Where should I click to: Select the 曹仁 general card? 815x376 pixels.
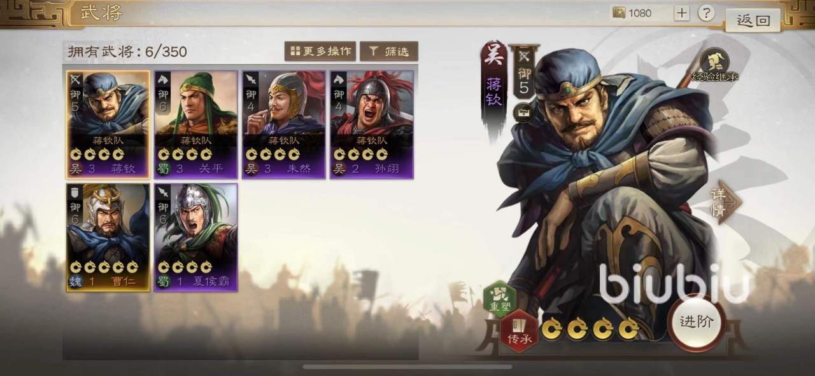(x=108, y=238)
